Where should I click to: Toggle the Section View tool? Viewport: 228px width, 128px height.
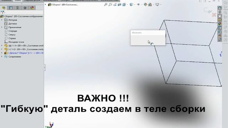(x=119, y=5)
